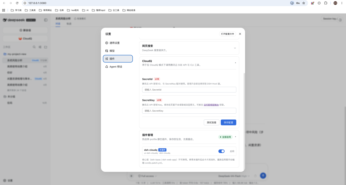This screenshot has width=346, height=185.
Task: Select Agent 预设 in settings menu
Action: point(118,67)
